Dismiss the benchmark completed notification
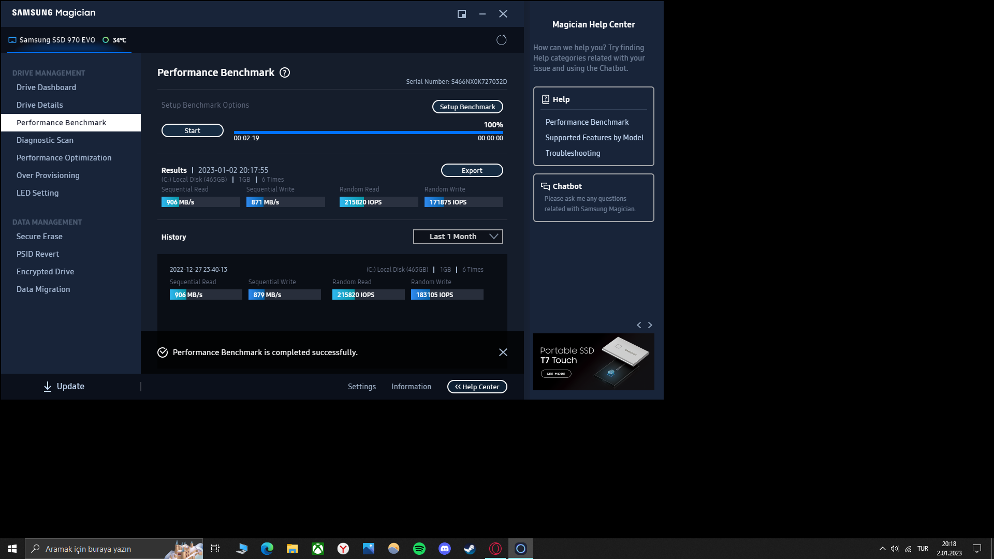Screen dimensions: 994x559 503,352
